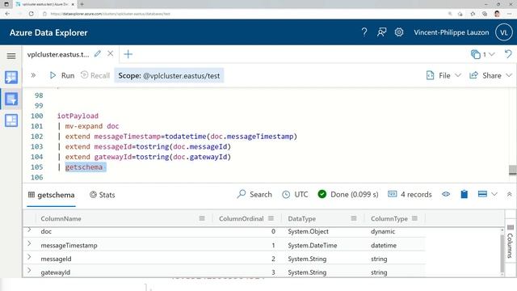Collapse the results panel with double chevron
This screenshot has width=517, height=291.
coord(509,194)
